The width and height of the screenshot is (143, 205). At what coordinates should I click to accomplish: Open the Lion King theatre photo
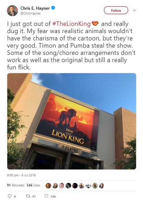pos(71,121)
